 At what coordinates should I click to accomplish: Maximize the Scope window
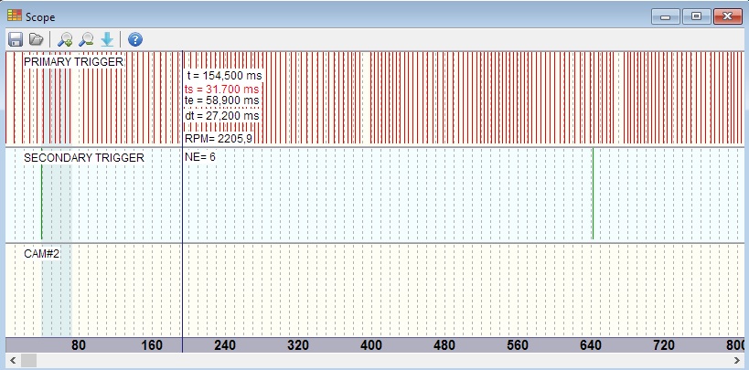(x=696, y=16)
